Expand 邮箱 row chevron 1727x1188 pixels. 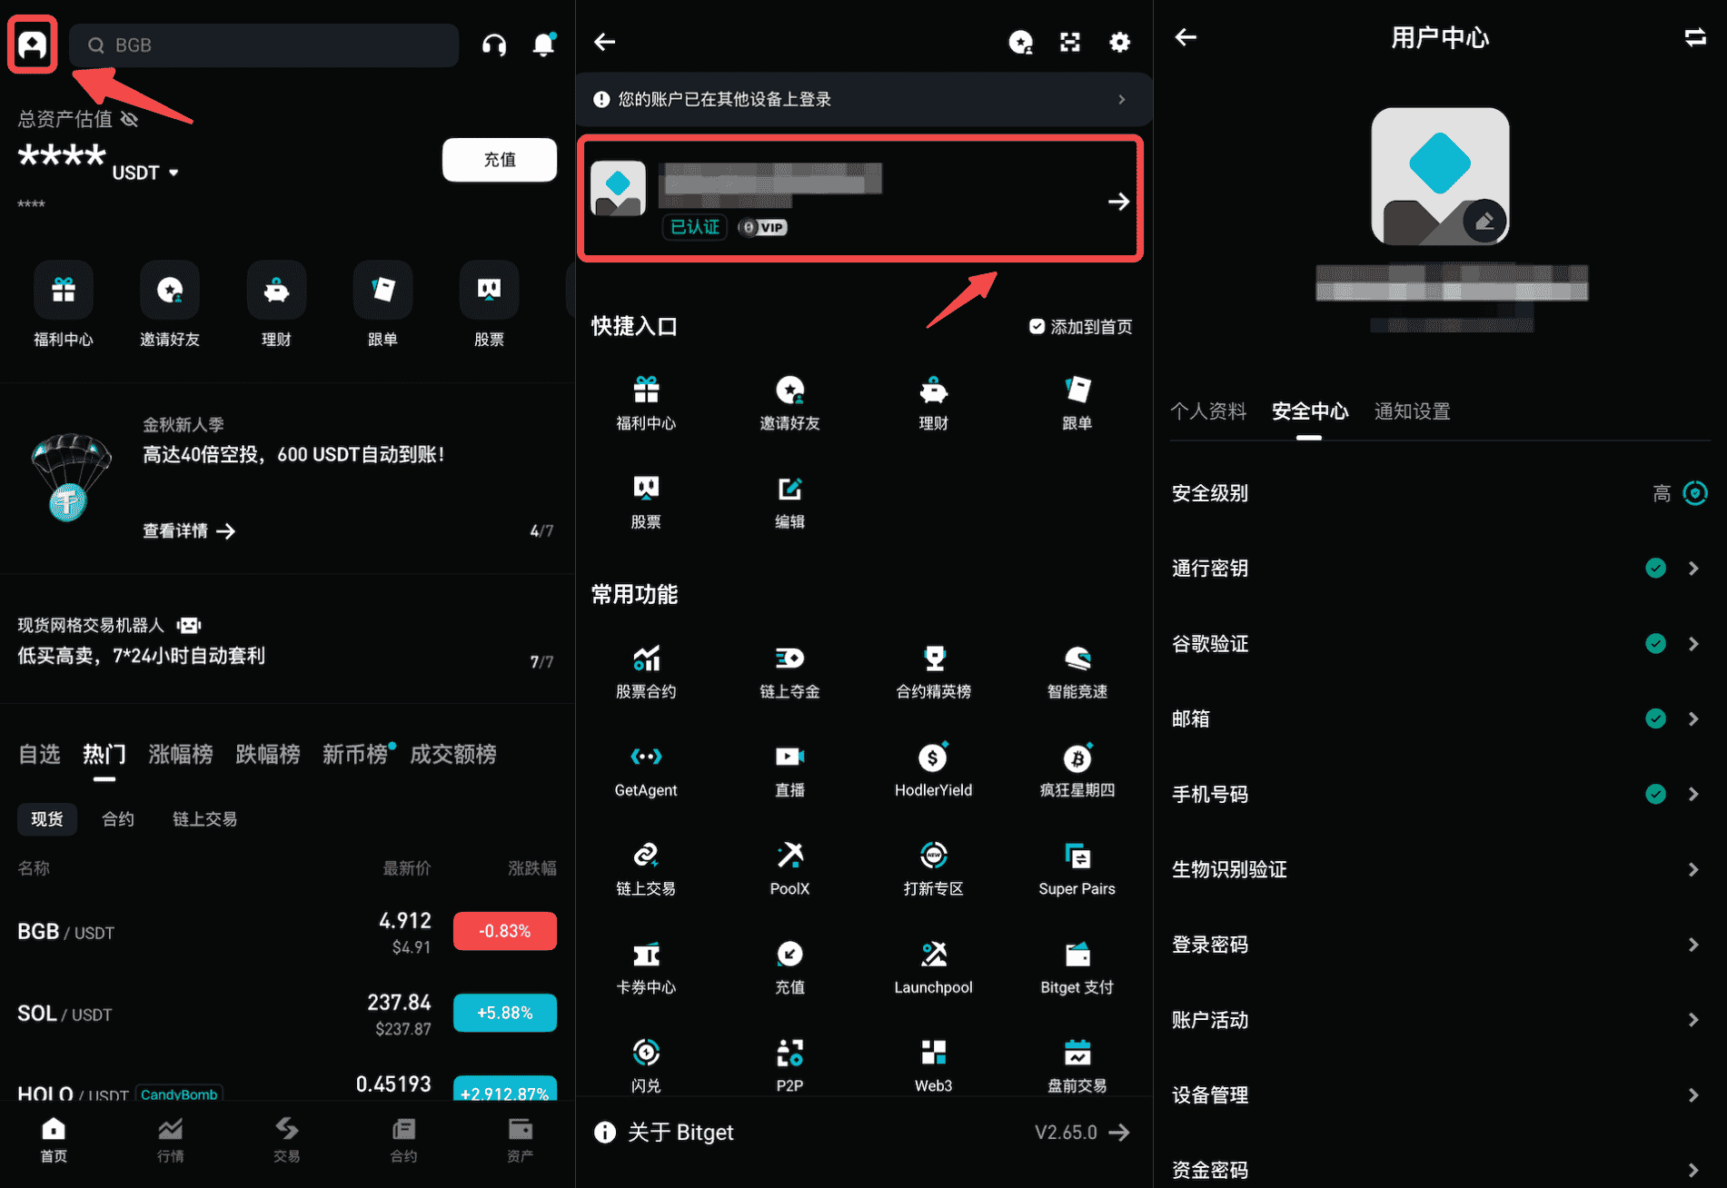[x=1693, y=719]
